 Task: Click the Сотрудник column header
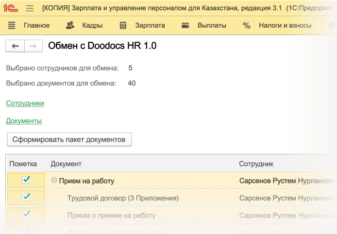[x=256, y=164]
